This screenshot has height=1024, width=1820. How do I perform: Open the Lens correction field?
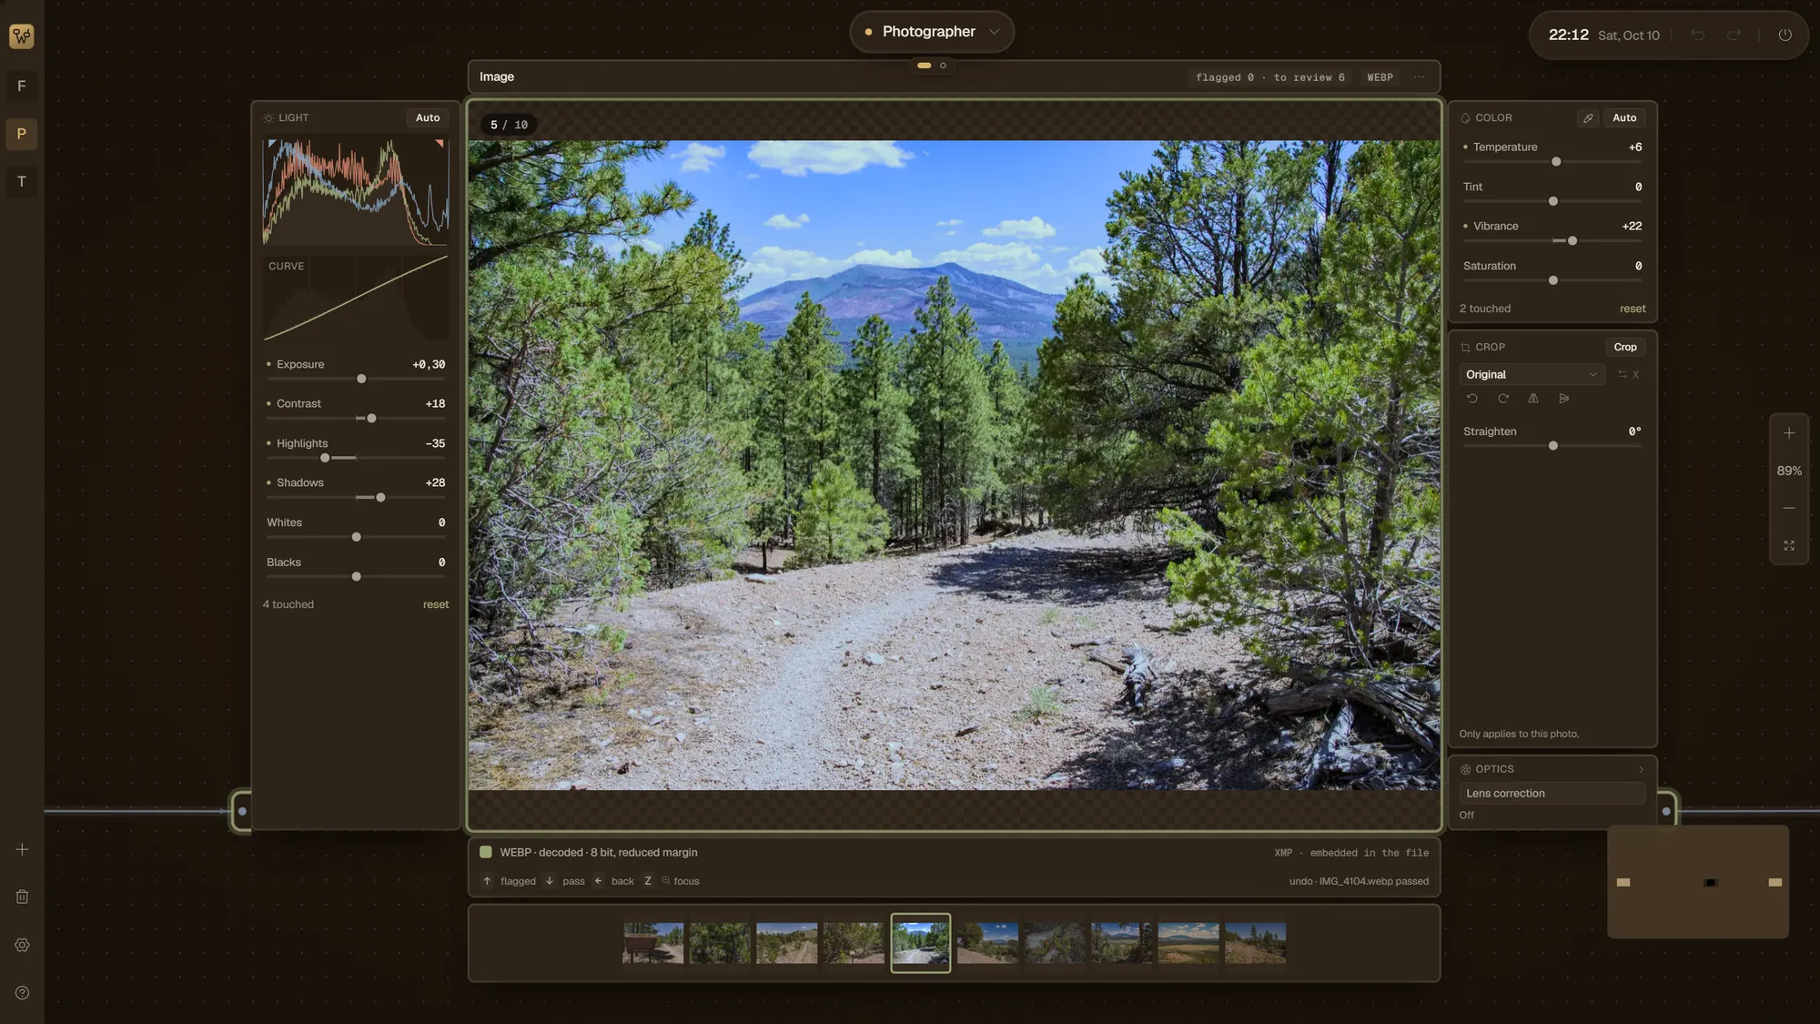1552,794
